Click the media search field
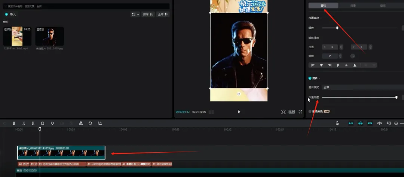 coord(86,6)
